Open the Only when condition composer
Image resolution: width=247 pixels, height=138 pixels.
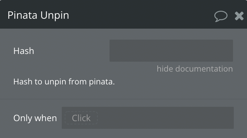pos(148,118)
